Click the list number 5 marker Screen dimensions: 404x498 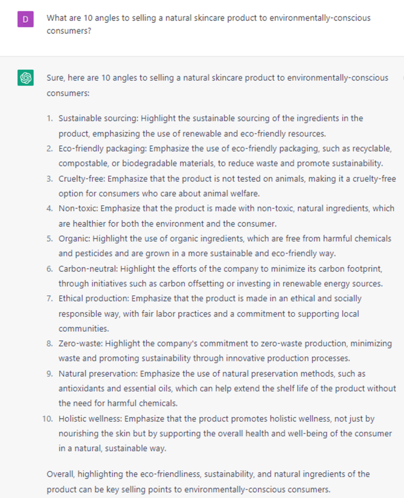point(50,238)
